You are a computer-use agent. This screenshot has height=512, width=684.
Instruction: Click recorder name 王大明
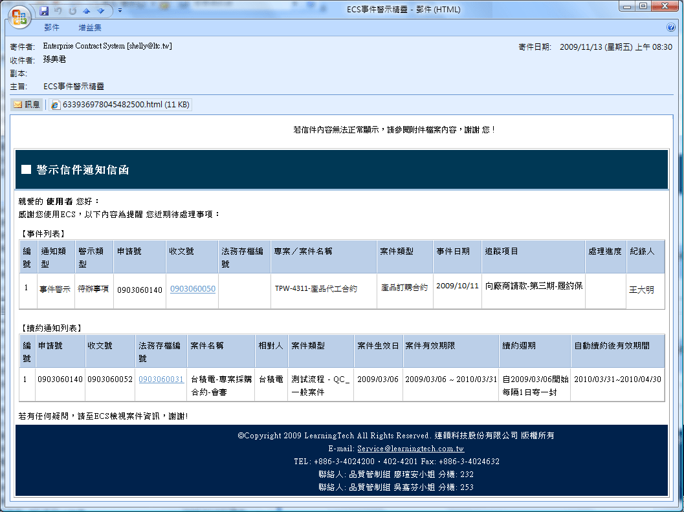tap(641, 290)
